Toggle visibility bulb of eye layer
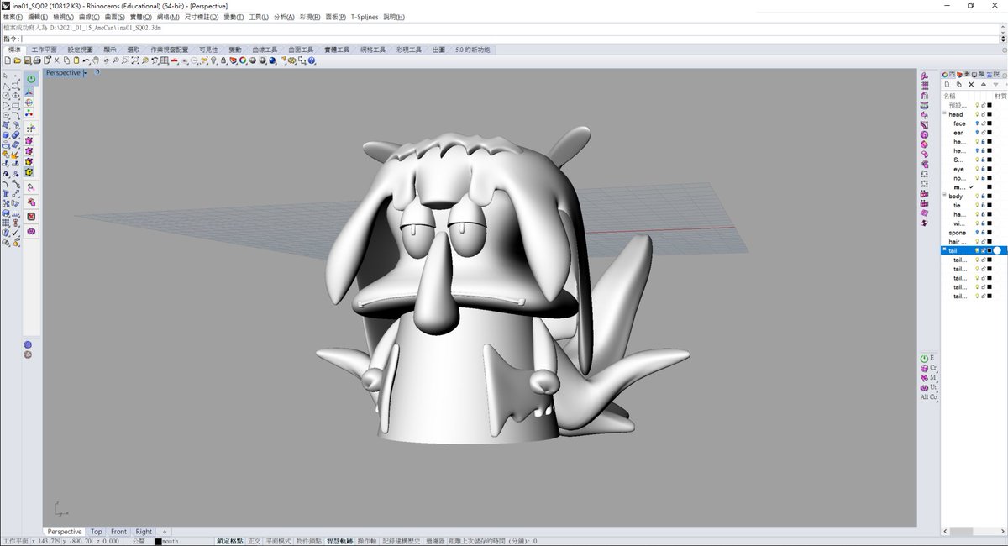The image size is (1008, 546). [x=977, y=170]
